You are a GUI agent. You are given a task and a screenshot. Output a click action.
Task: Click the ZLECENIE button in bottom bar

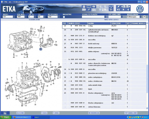pyautogui.click(x=20, y=113)
